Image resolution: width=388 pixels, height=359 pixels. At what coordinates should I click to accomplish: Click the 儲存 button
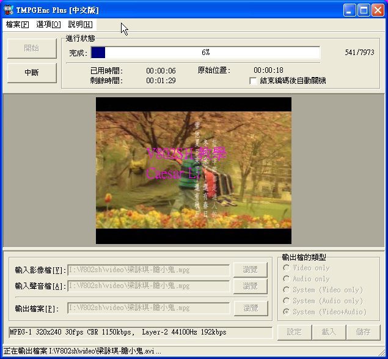coord(364,332)
